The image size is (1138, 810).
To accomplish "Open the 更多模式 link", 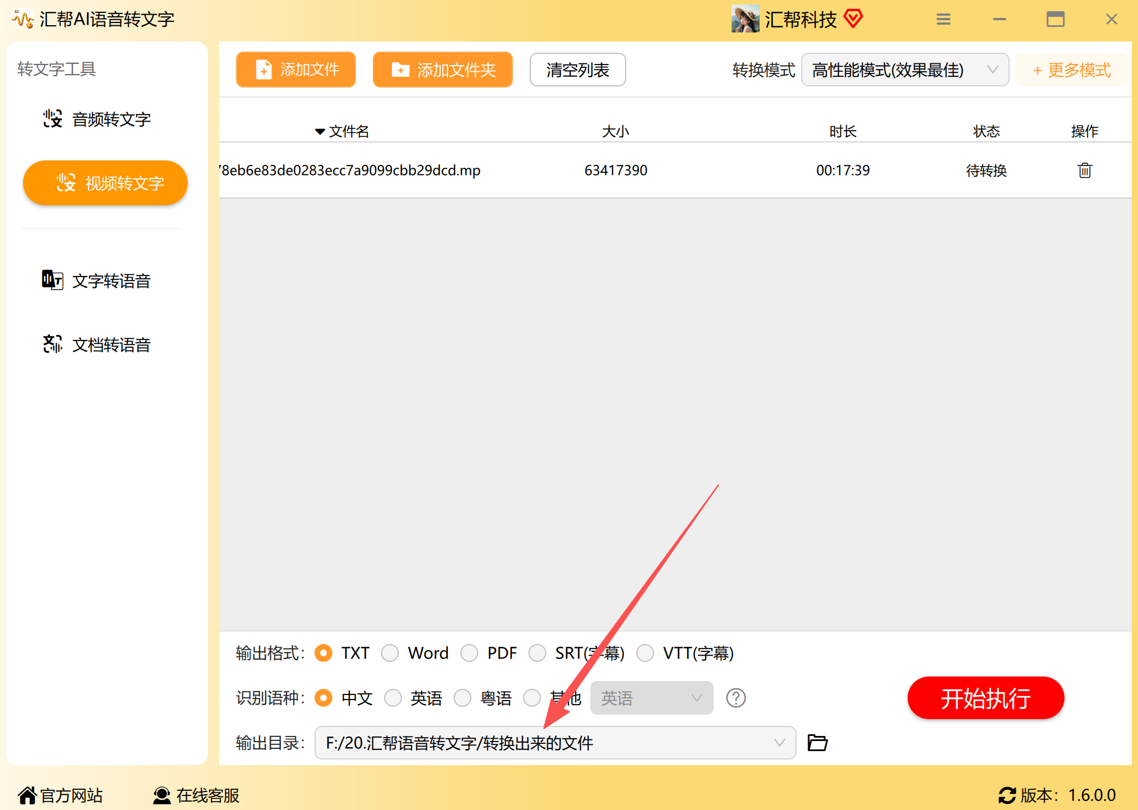I will [x=1071, y=70].
